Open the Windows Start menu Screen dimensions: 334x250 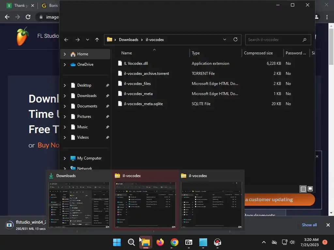point(117,242)
